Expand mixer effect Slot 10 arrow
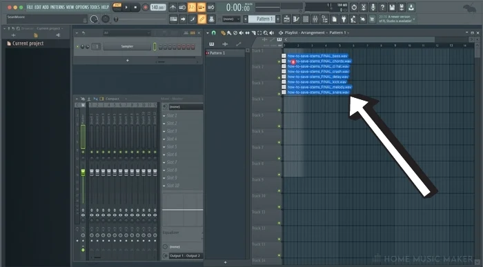The width and height of the screenshot is (483, 267). 164,186
